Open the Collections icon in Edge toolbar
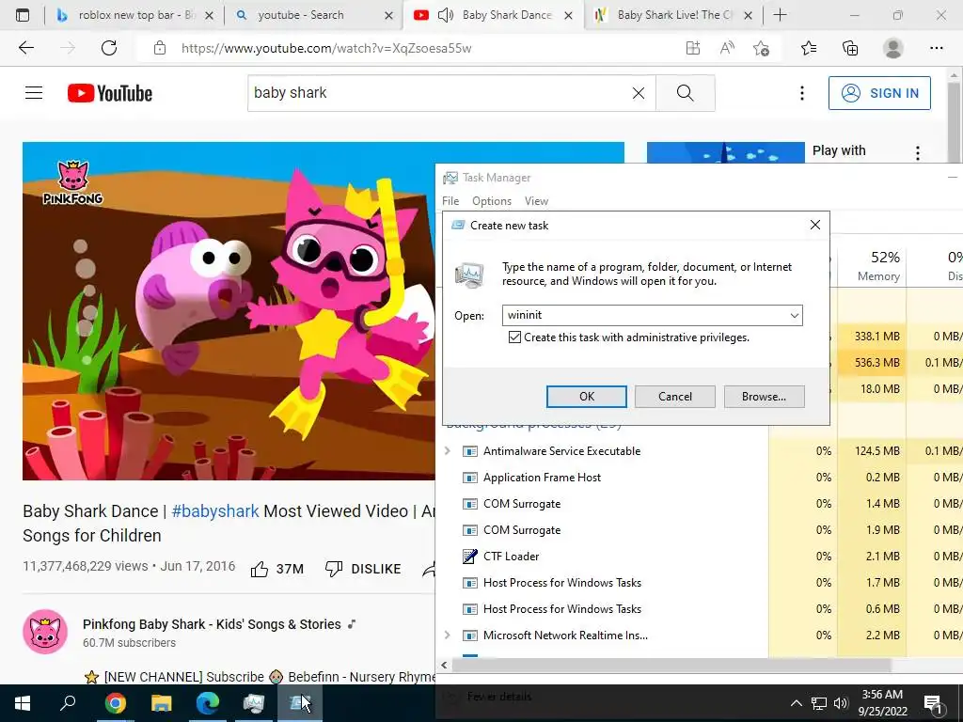 [x=850, y=48]
